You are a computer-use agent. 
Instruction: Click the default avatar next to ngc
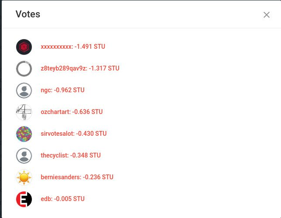(24, 91)
